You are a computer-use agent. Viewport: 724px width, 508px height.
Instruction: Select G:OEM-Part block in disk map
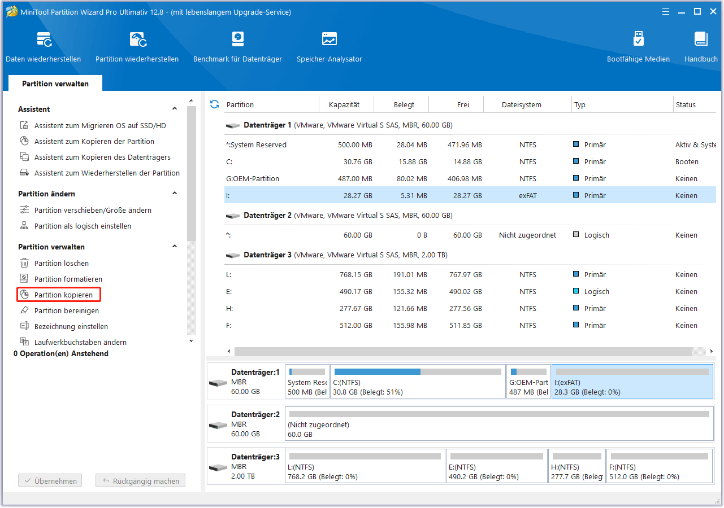pos(528,382)
